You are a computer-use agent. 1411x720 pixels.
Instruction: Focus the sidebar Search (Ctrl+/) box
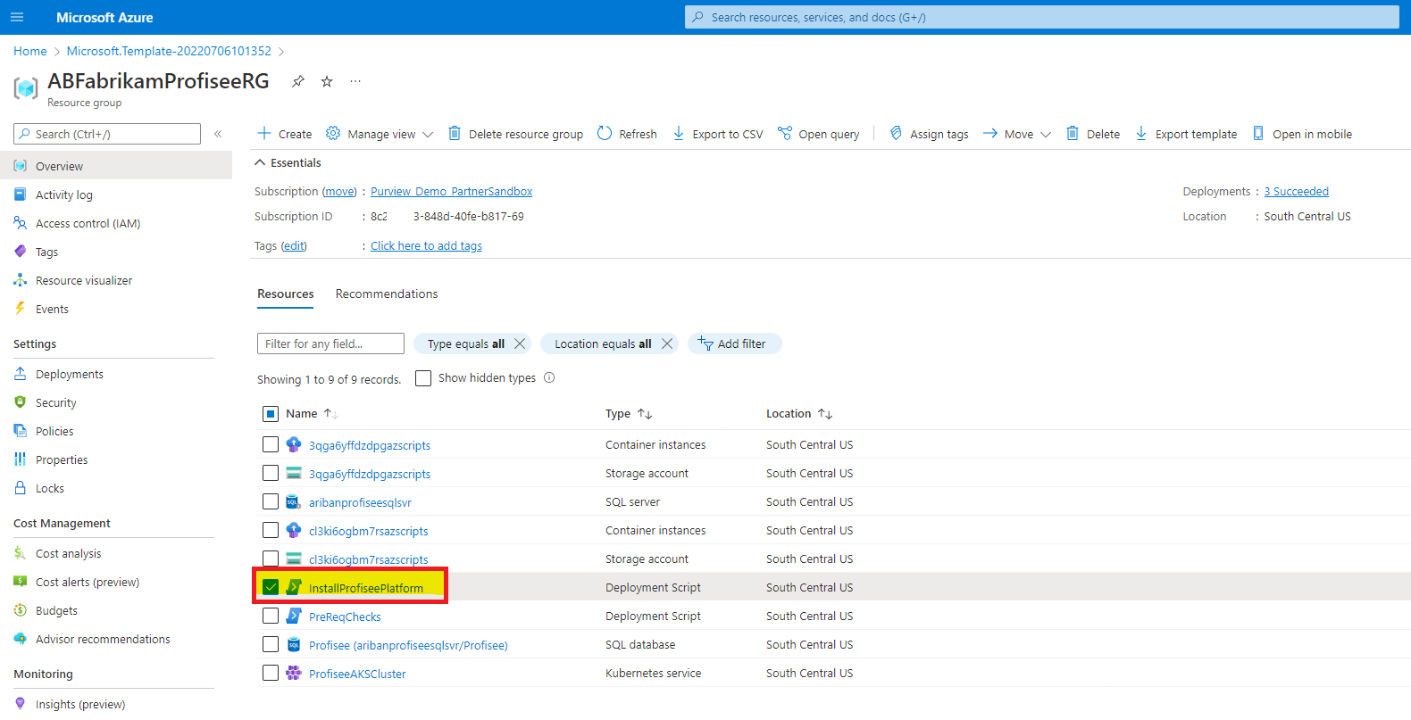[x=107, y=134]
